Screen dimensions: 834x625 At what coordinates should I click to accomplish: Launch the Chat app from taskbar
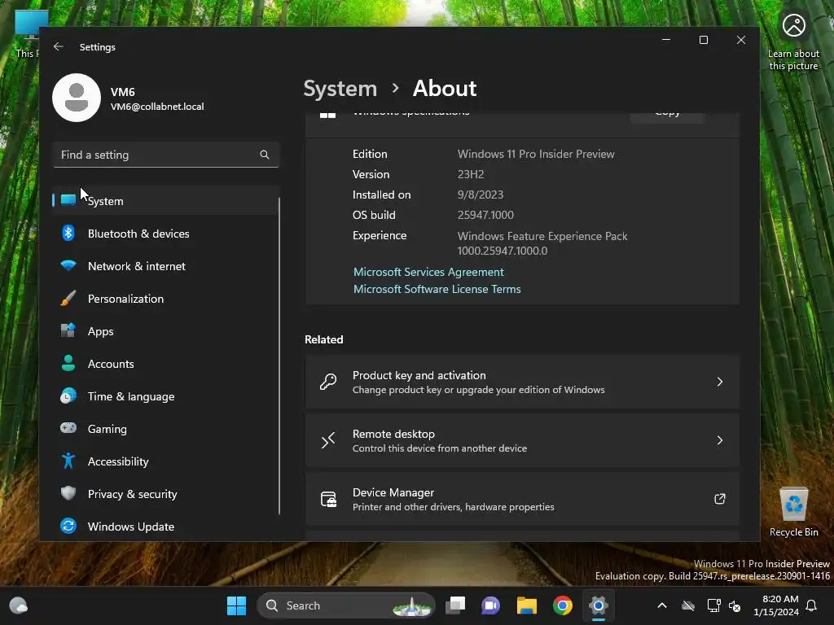(x=490, y=605)
